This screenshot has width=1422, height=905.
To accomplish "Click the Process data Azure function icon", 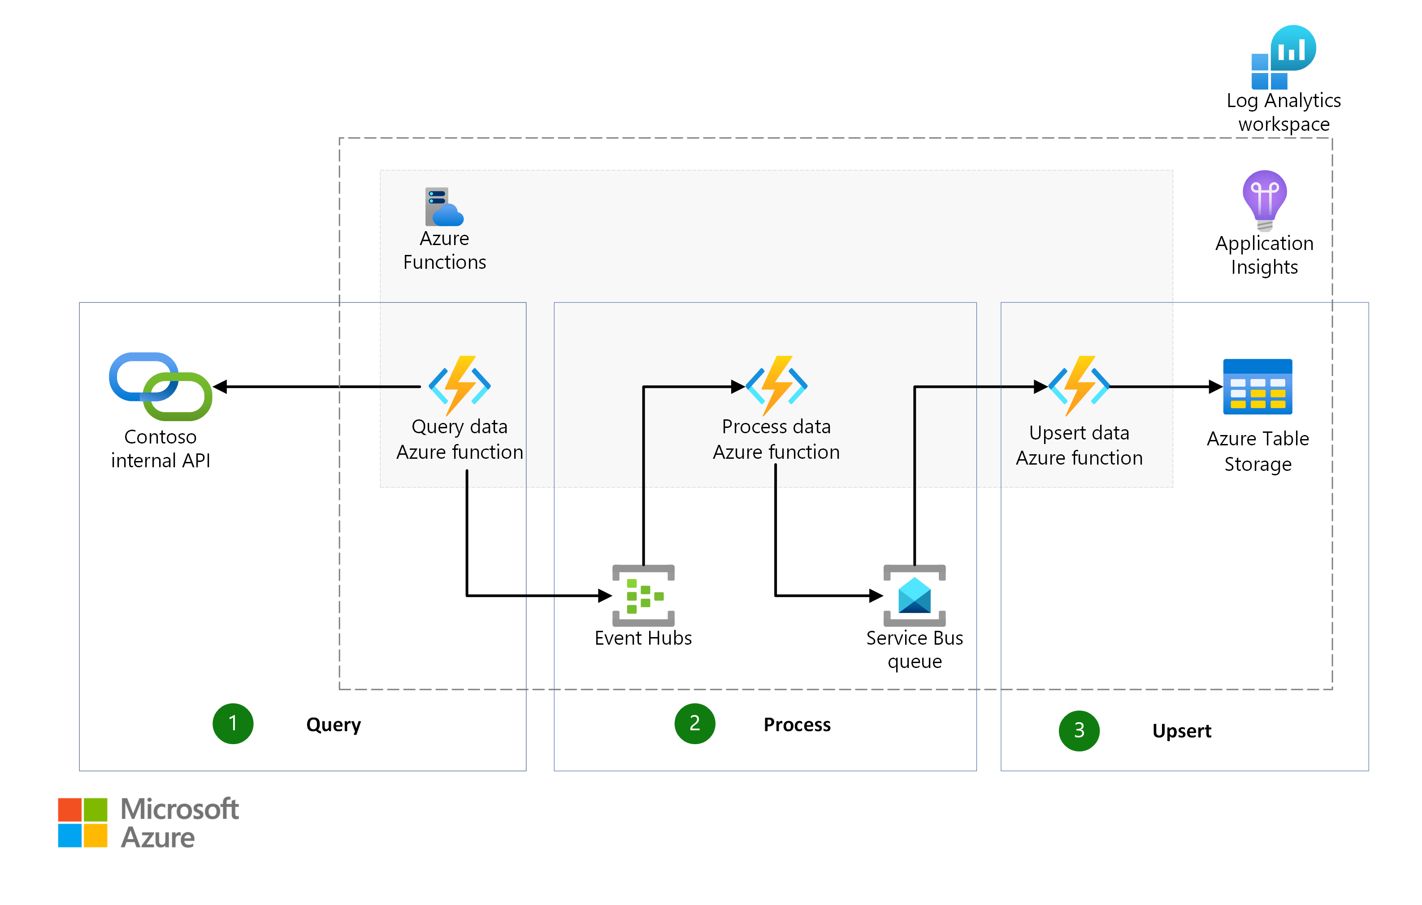I will point(777,387).
